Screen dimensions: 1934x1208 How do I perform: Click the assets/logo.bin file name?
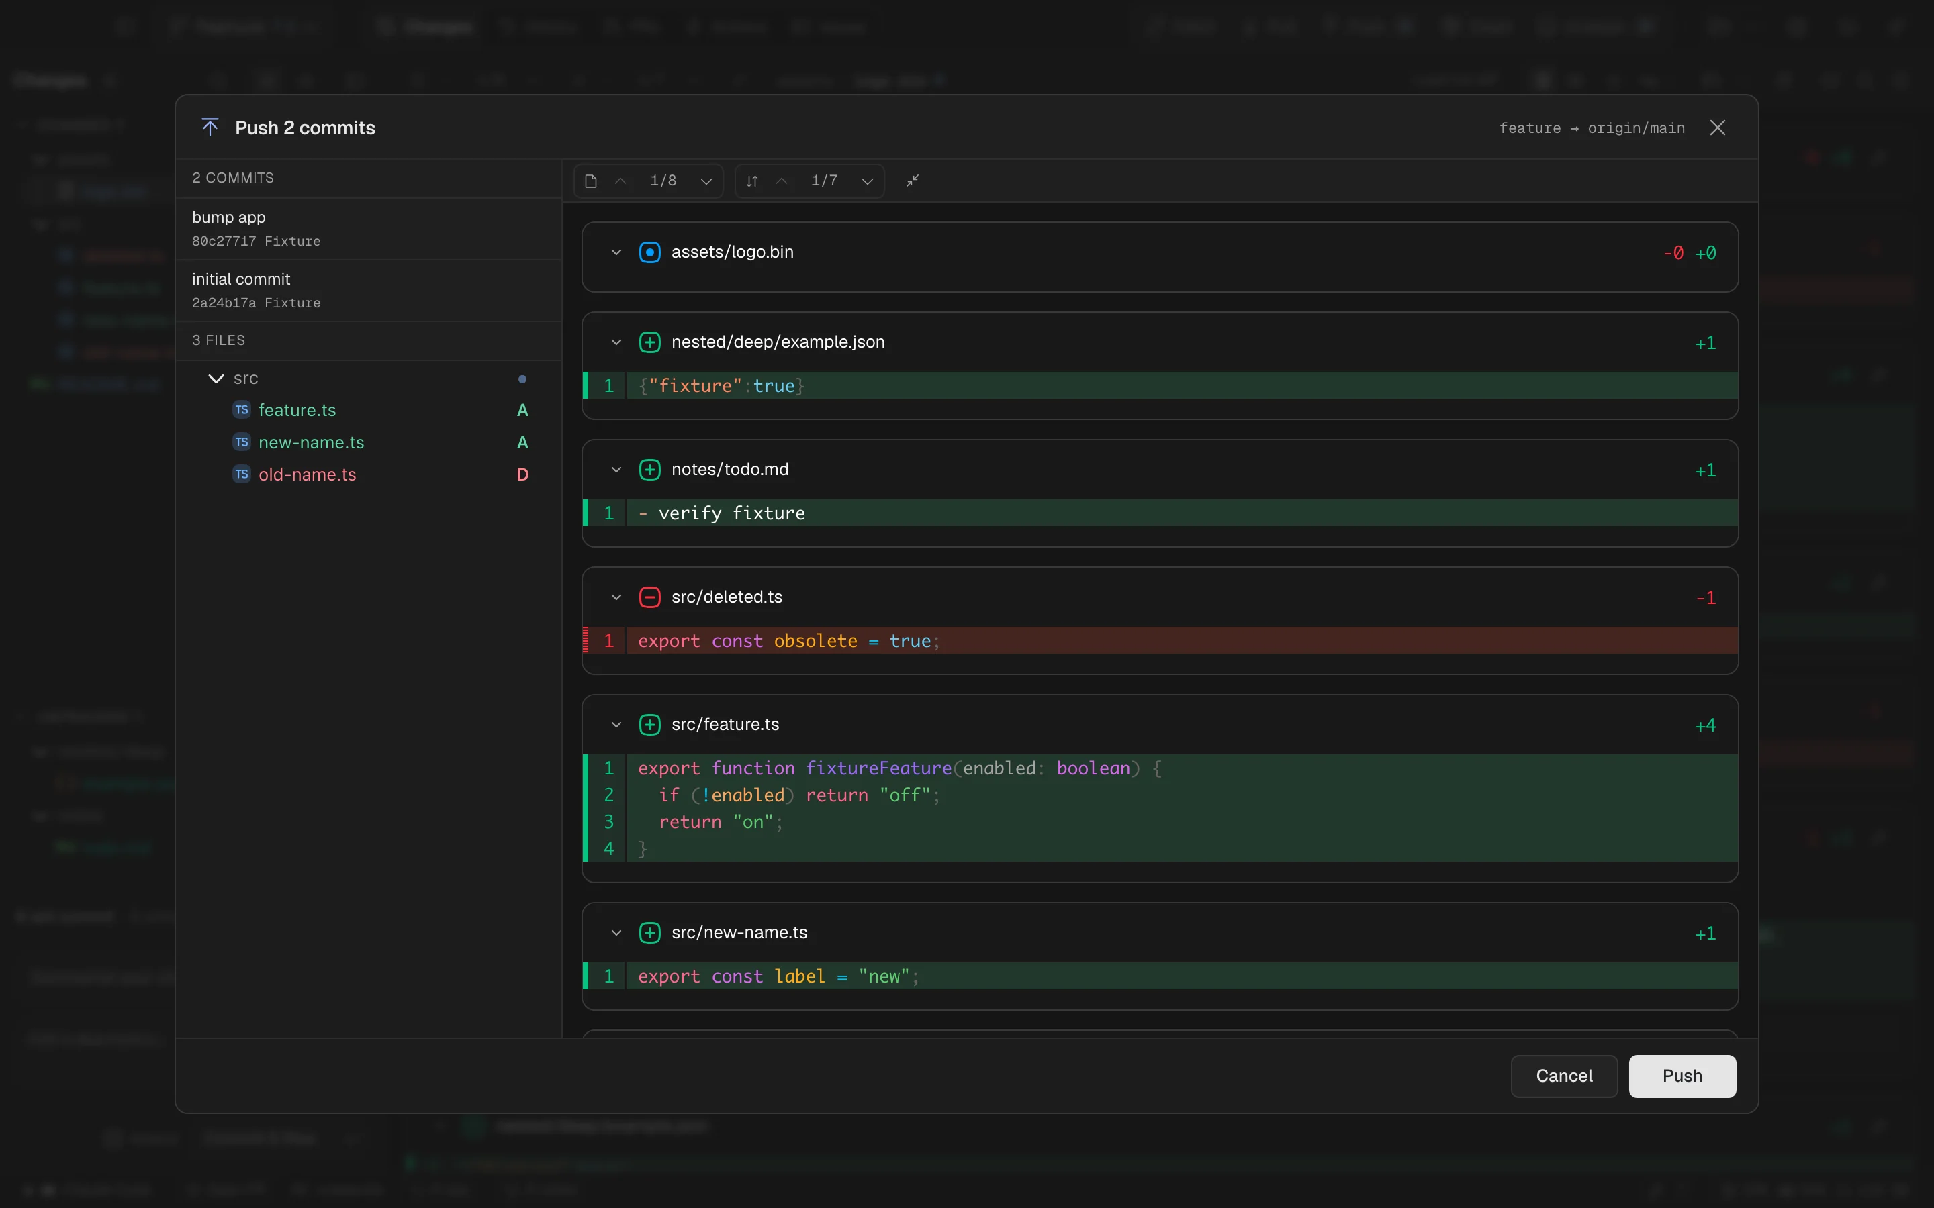732,252
